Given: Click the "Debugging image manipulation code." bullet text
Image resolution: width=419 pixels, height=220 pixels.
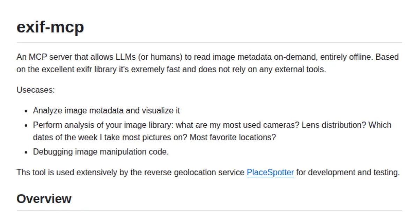Looking at the screenshot, I should (x=101, y=152).
